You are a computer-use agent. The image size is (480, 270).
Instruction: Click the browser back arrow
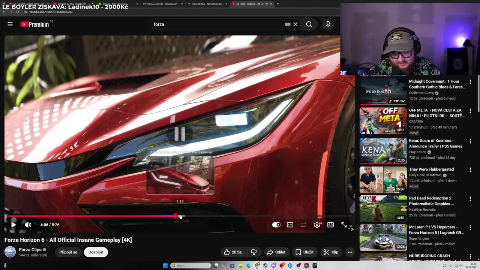tap(4, 12)
